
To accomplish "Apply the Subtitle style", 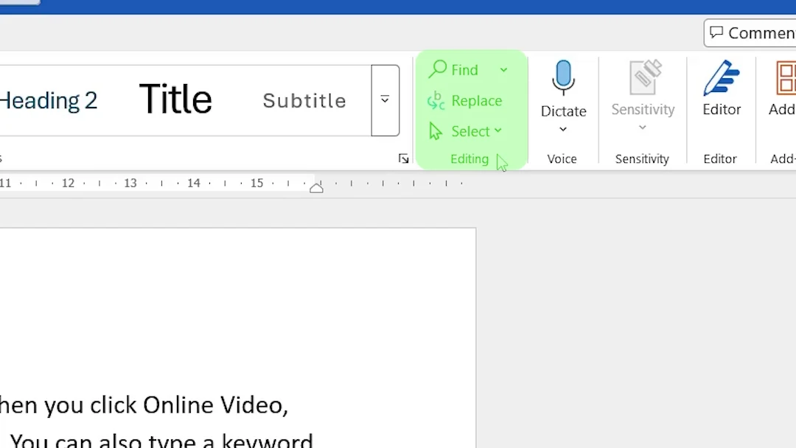I will point(304,100).
